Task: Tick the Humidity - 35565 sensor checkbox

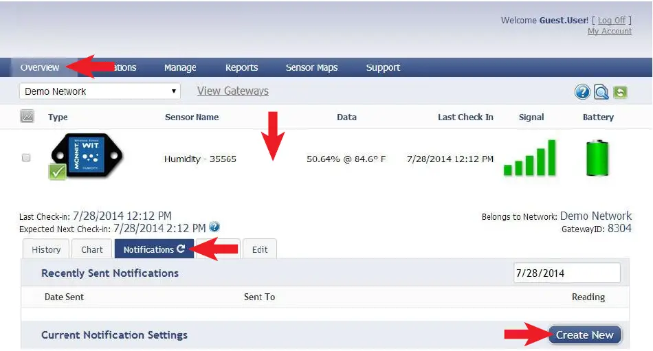Action: (x=26, y=157)
